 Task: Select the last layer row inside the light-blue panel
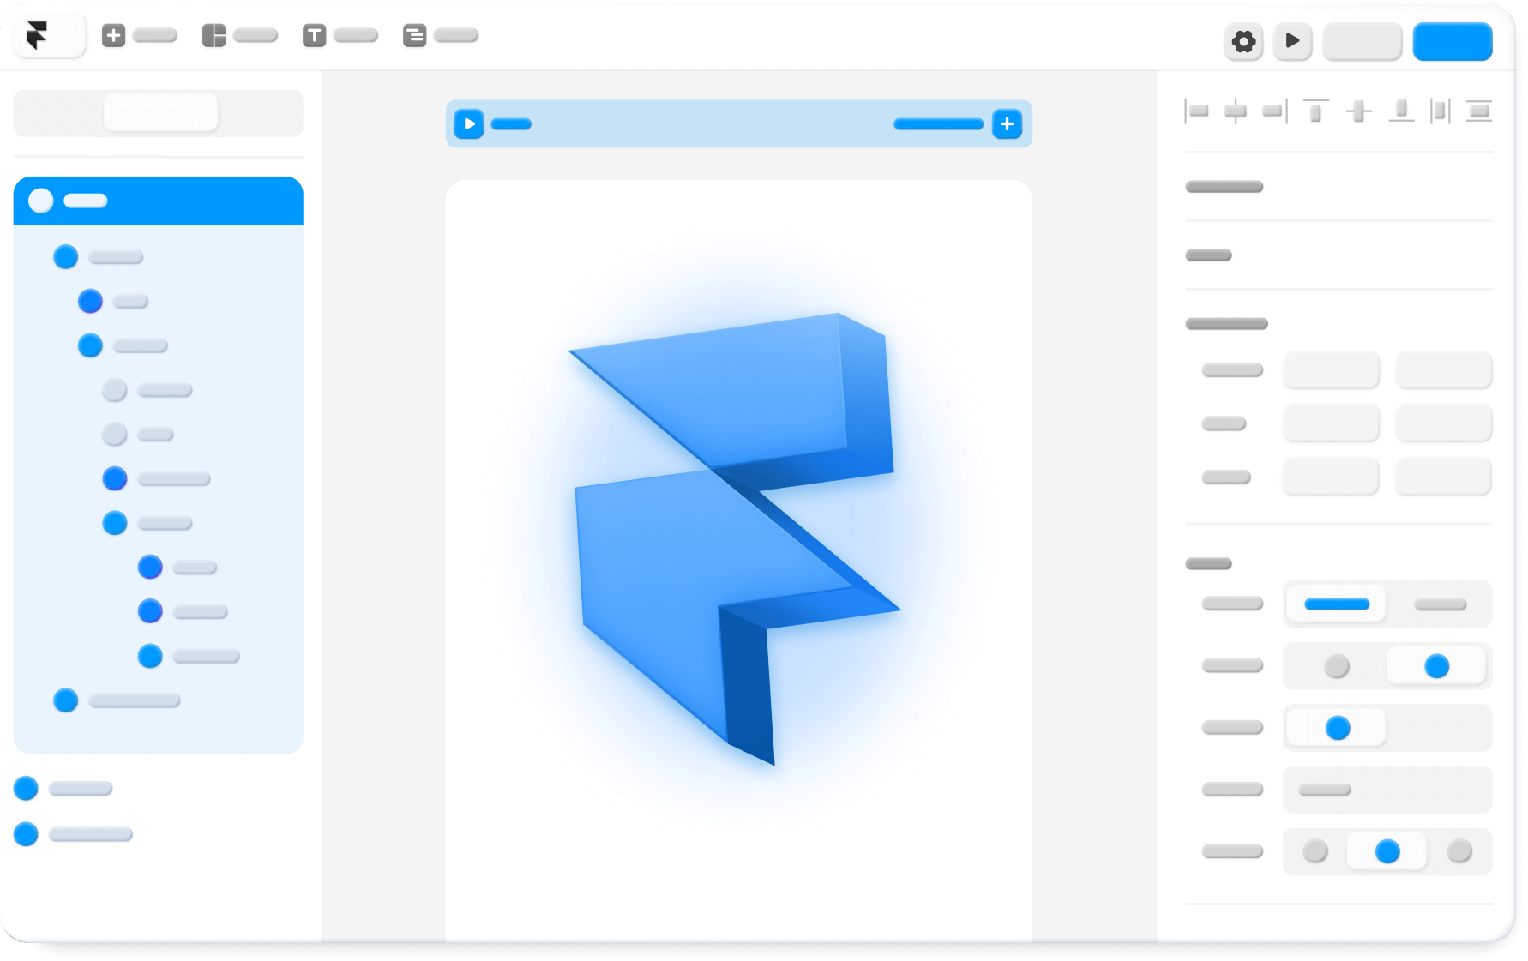tap(117, 700)
